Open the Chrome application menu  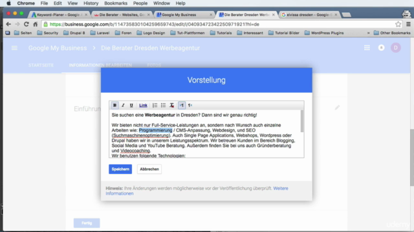coord(26,3)
